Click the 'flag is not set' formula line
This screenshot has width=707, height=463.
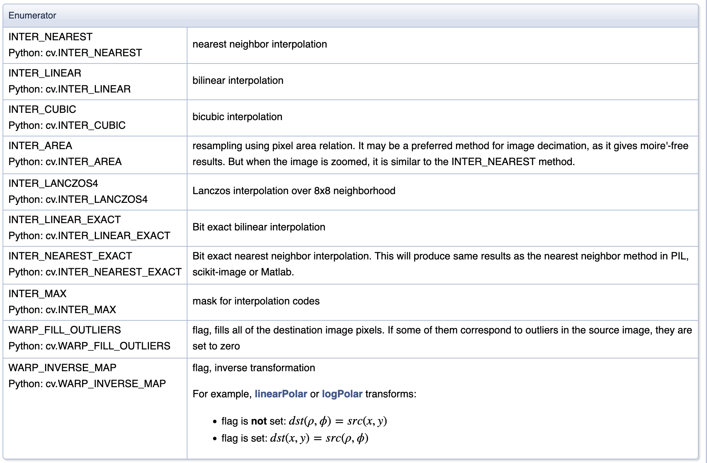click(x=304, y=421)
